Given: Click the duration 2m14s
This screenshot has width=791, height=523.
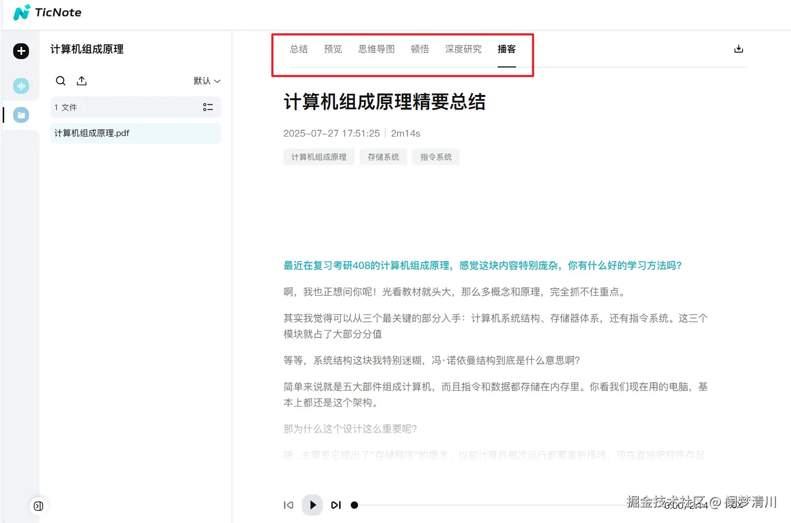Looking at the screenshot, I should tap(406, 133).
